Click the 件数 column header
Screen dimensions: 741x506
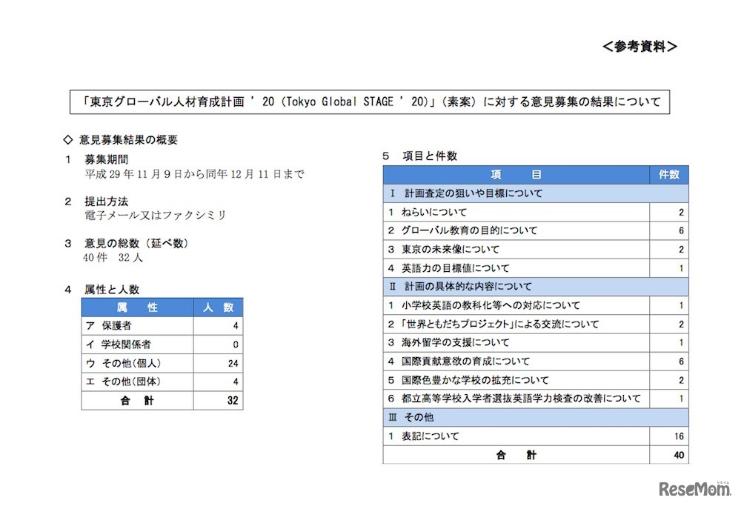coord(670,174)
